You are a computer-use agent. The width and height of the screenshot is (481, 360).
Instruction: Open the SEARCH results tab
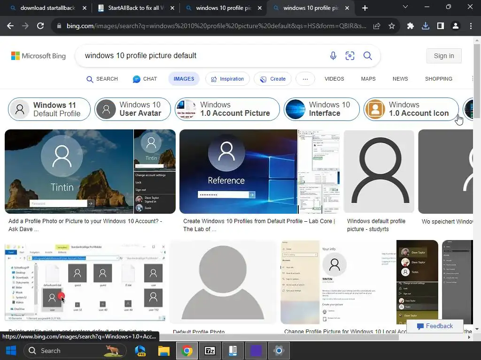[x=102, y=79]
